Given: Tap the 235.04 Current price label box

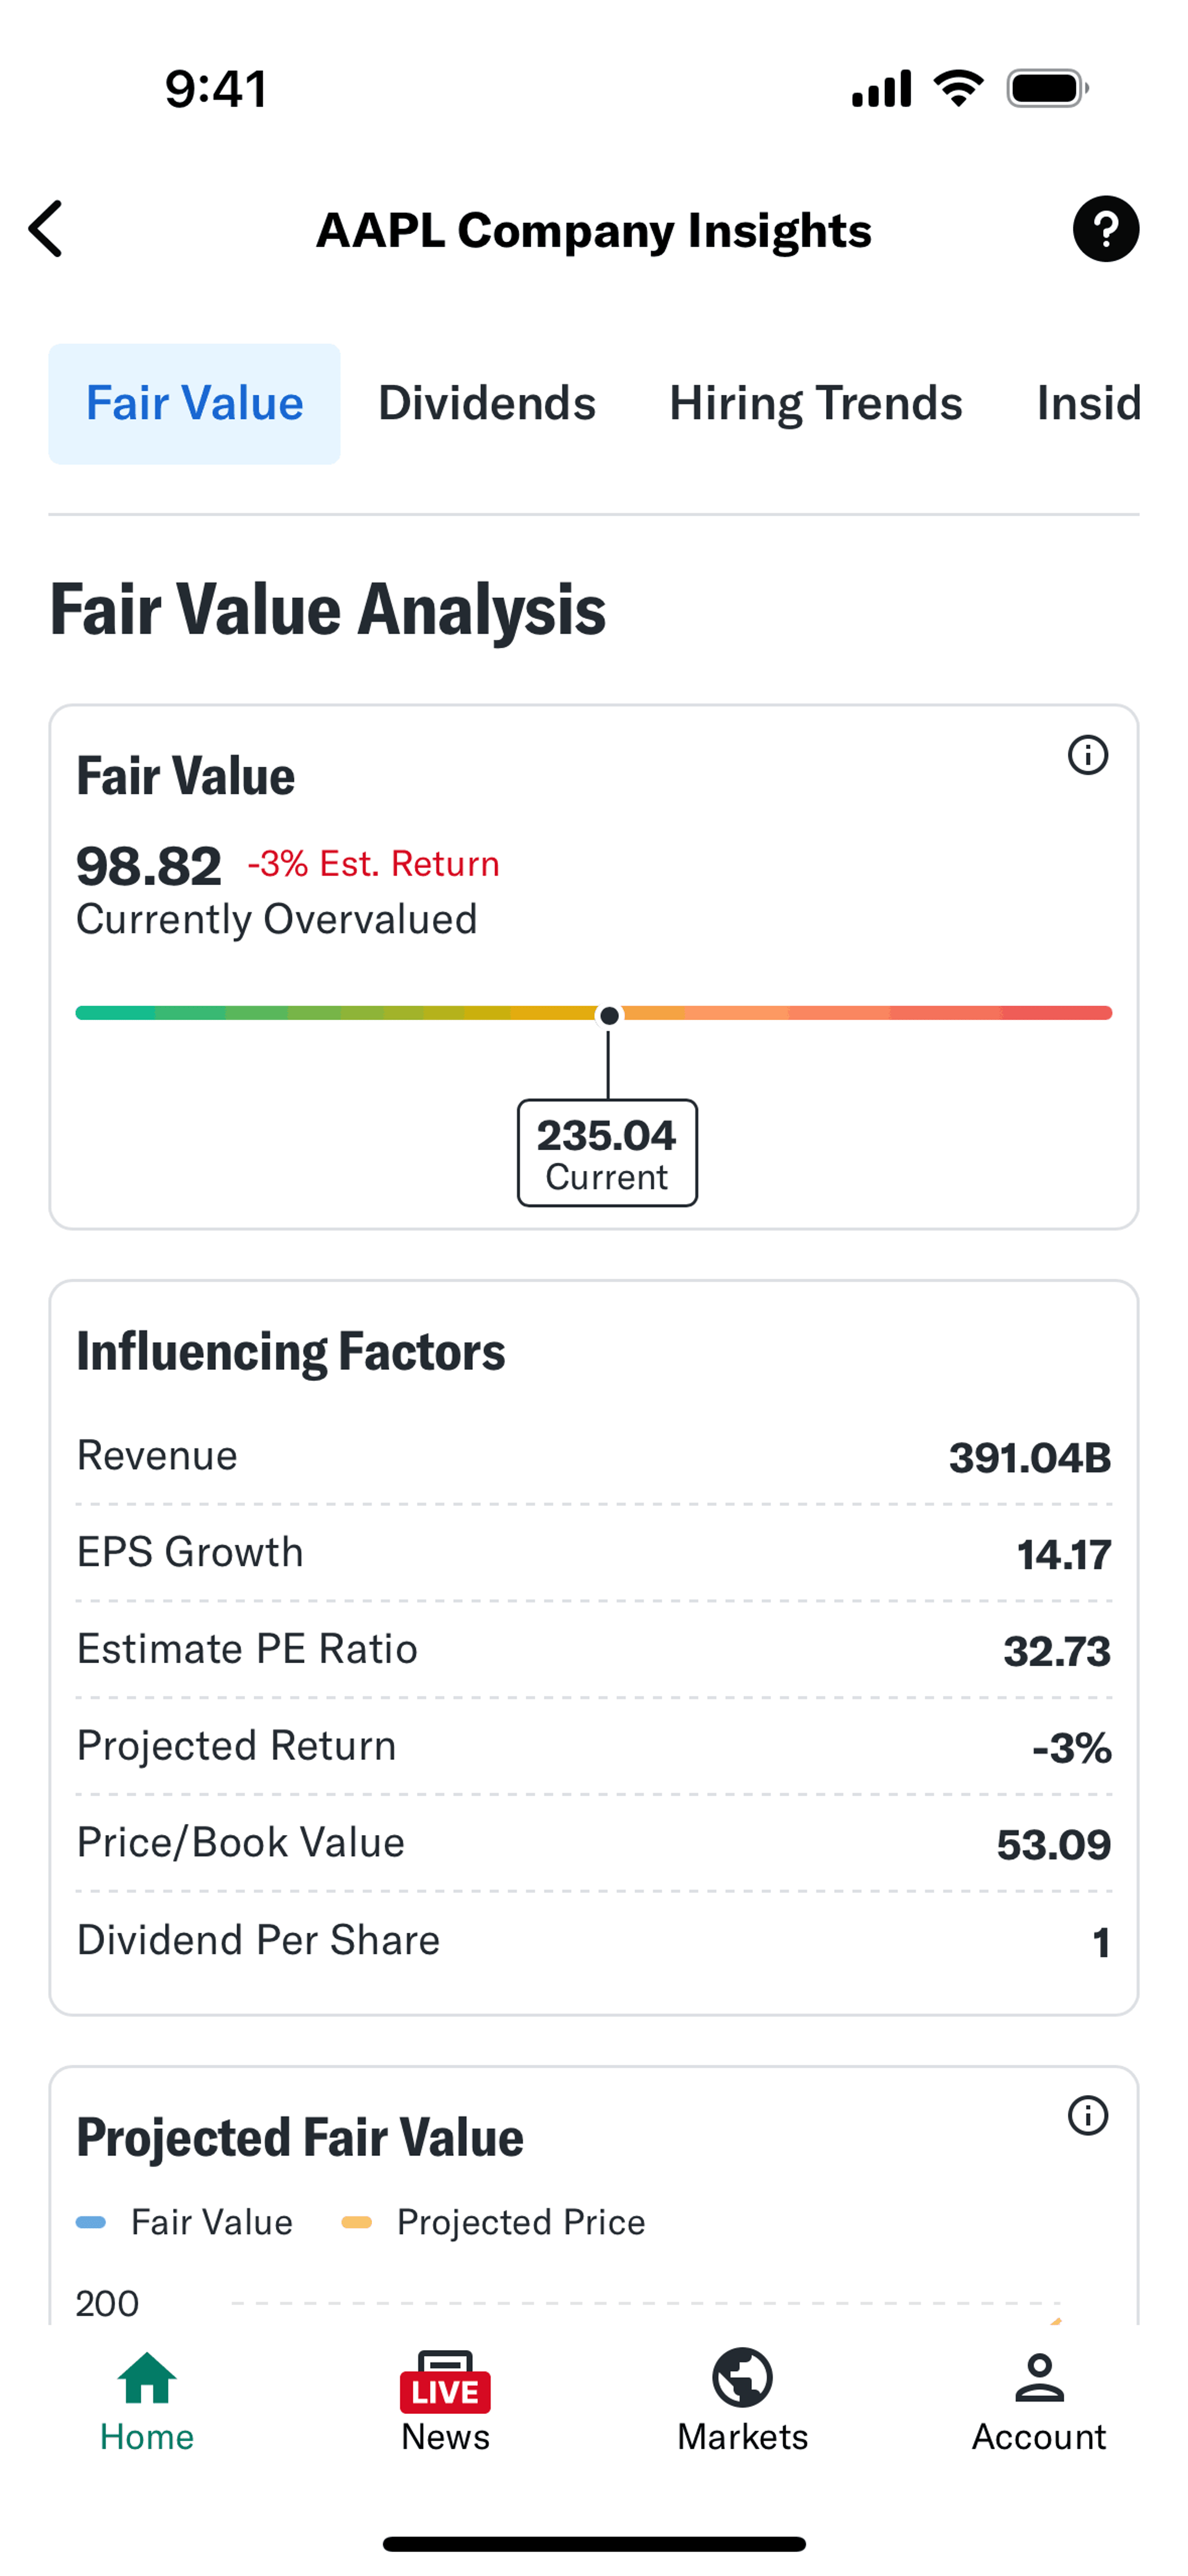Looking at the screenshot, I should pos(607,1153).
